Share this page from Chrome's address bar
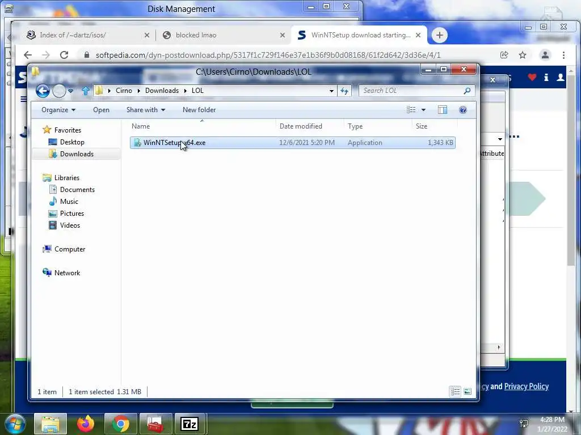The height and width of the screenshot is (435, 581). tap(504, 55)
